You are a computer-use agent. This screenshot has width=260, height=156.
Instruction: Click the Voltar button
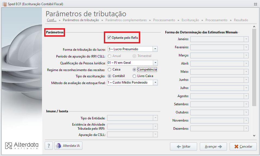(184, 147)
